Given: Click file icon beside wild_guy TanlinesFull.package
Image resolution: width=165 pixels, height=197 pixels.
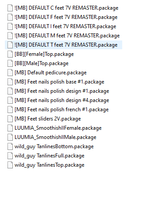Looking at the screenshot, I should pyautogui.click(x=10, y=156).
